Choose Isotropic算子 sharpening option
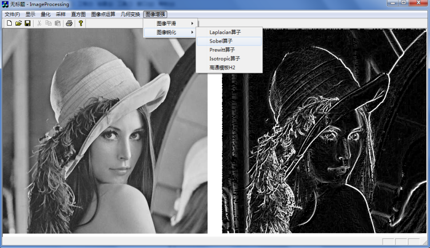The image size is (430, 248). (x=229, y=59)
